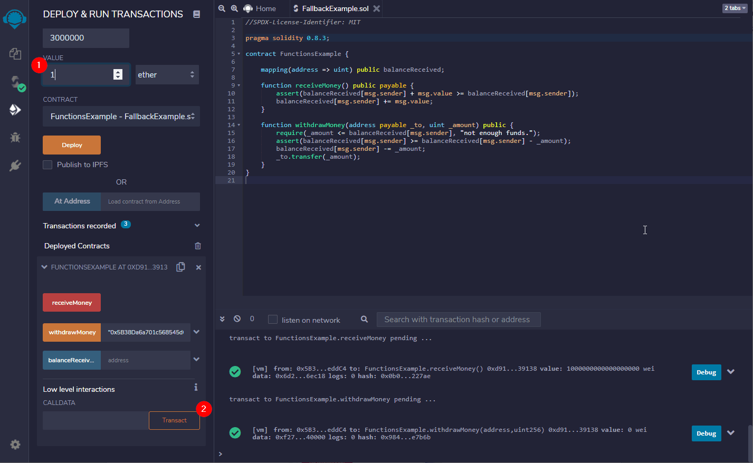Copy deployed contract address icon
Screen dimensions: 753x463
coord(180,267)
